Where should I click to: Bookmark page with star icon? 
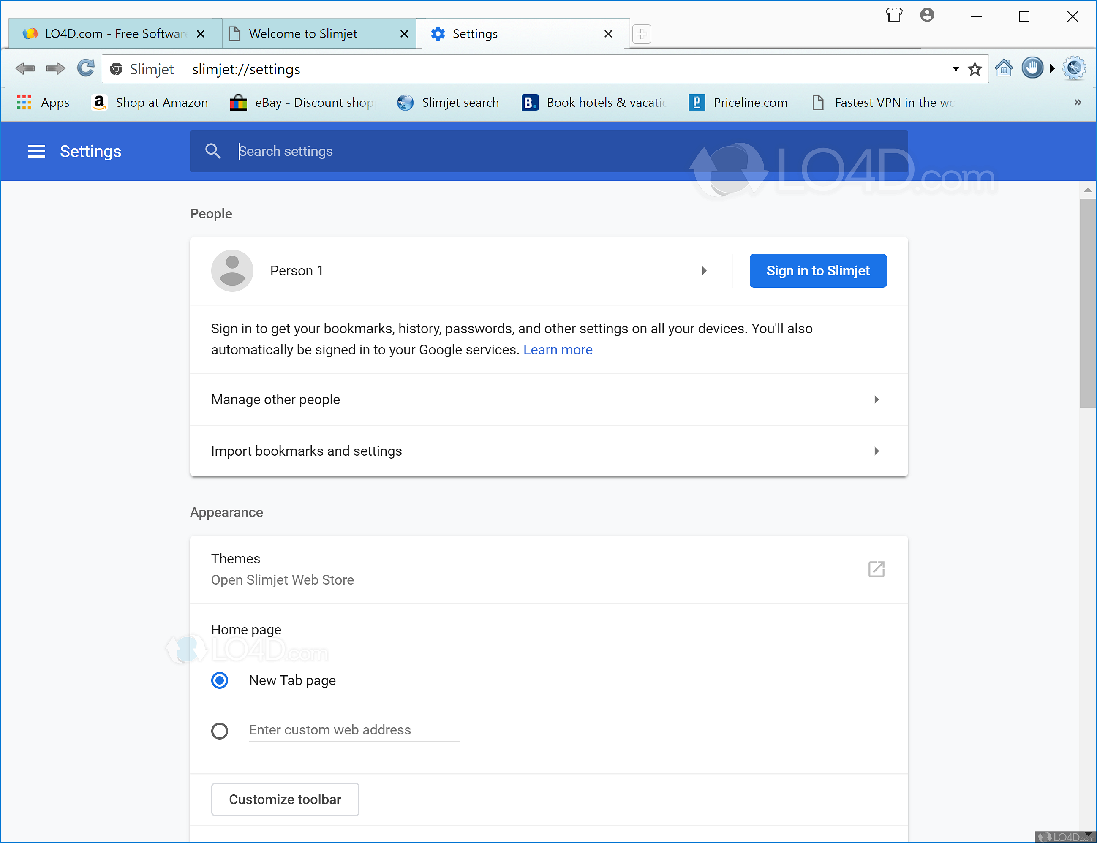point(975,69)
